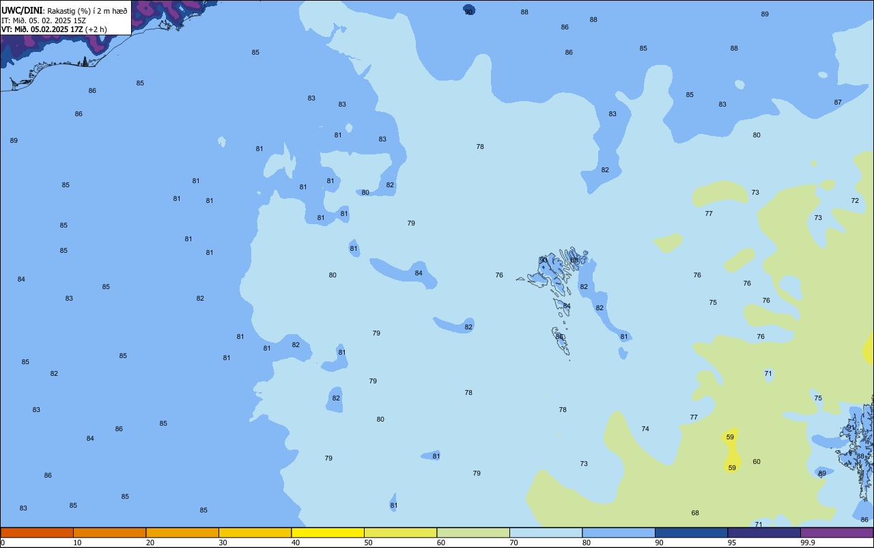Click the amber 20–30 legend segment
Viewport: 874px width, 548px height.
click(182, 532)
